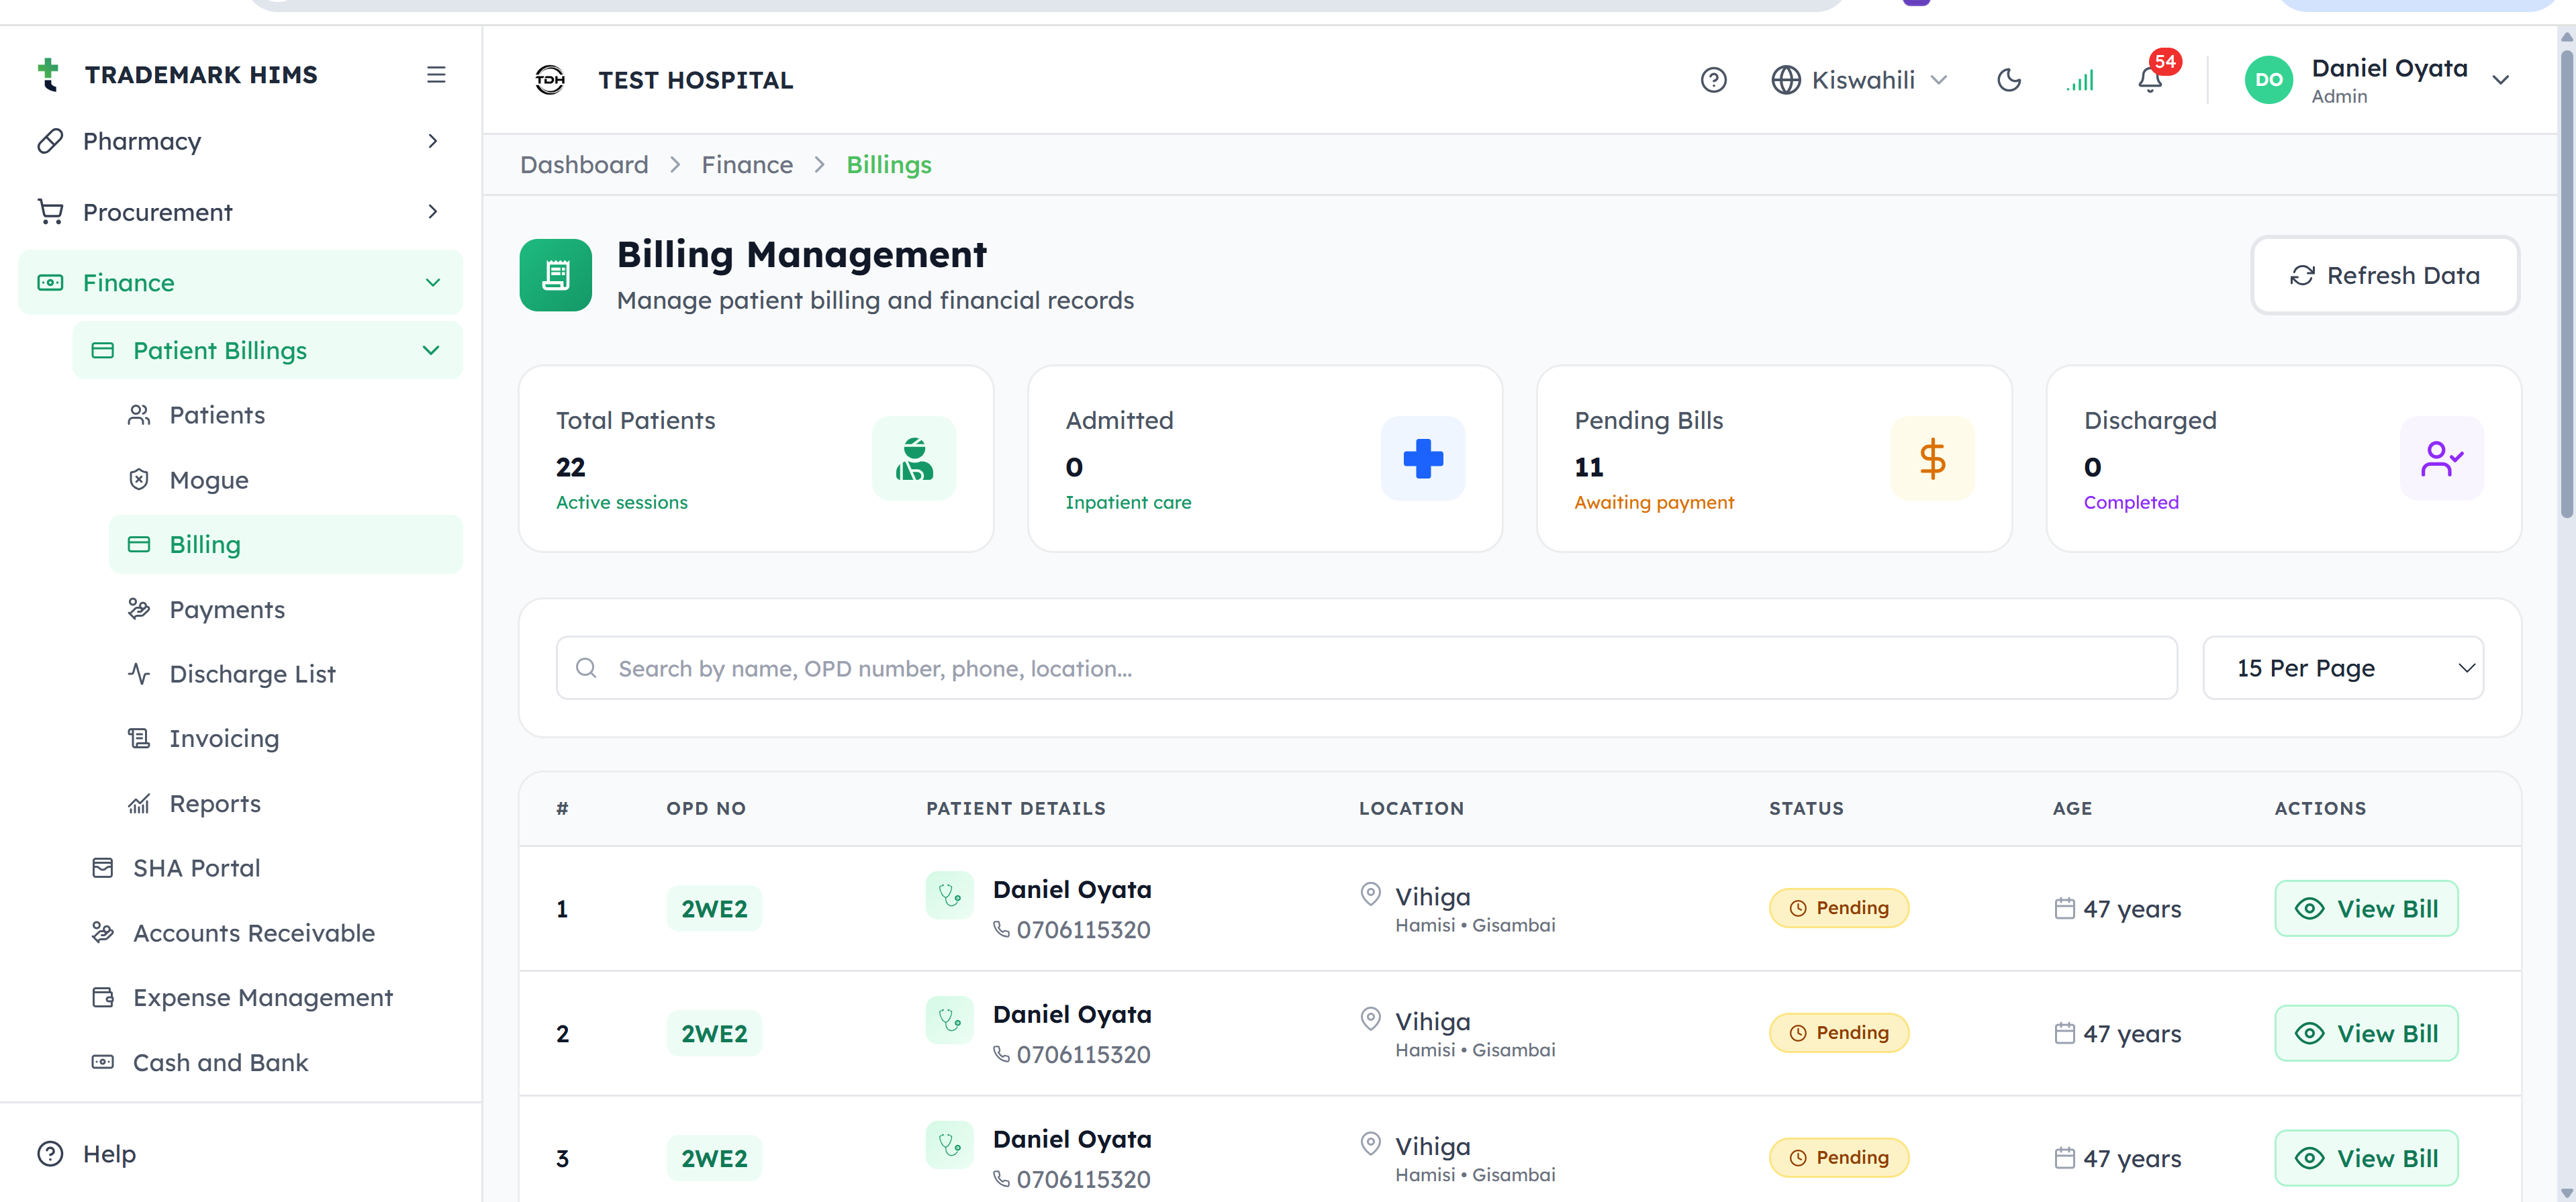
Task: Click the search magnifier icon
Action: tap(586, 668)
